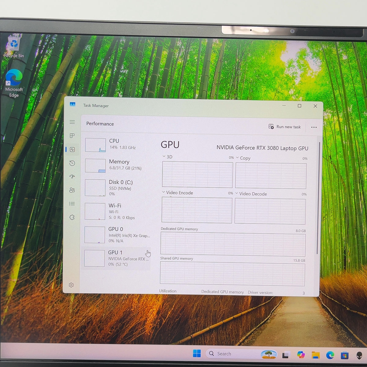Open File Explorer from the taskbar

pyautogui.click(x=316, y=355)
